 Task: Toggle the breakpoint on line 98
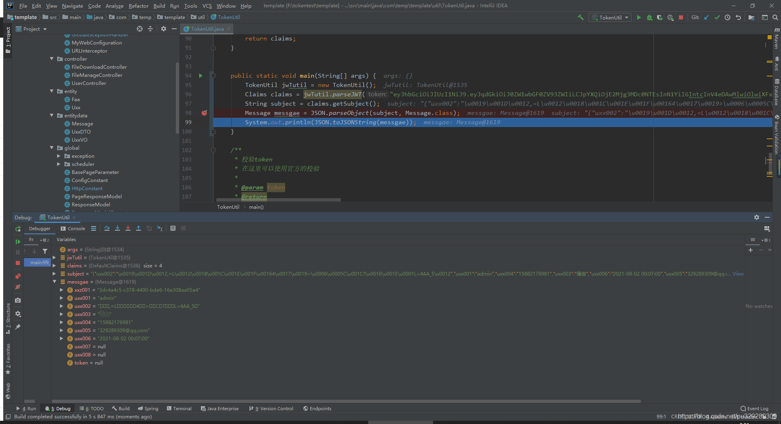(x=204, y=113)
